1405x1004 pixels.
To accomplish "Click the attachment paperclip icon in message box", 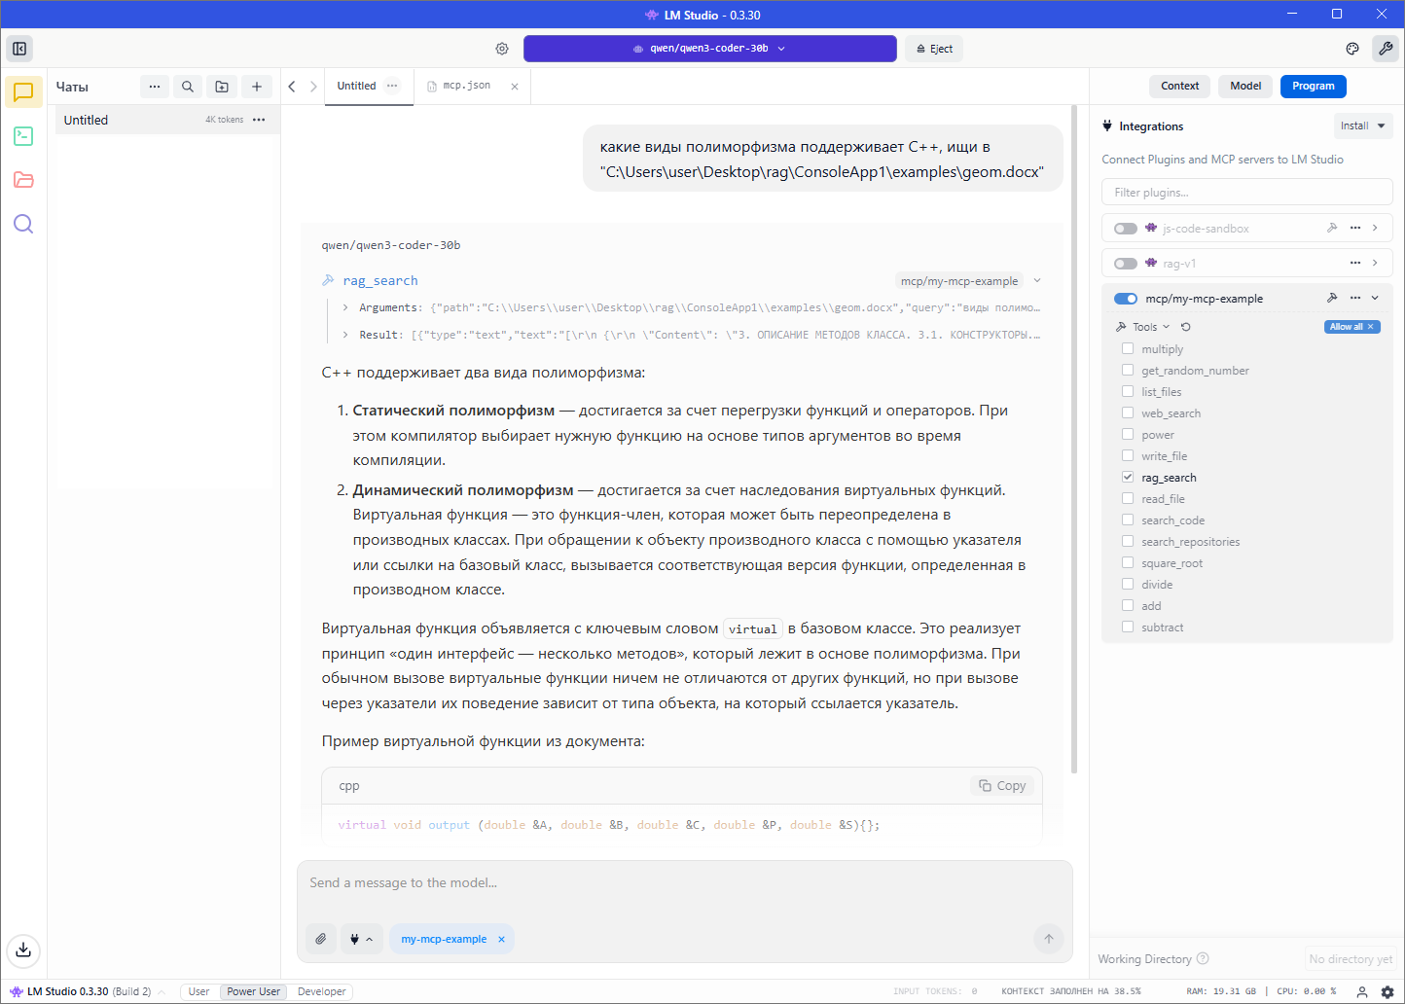I will [321, 938].
